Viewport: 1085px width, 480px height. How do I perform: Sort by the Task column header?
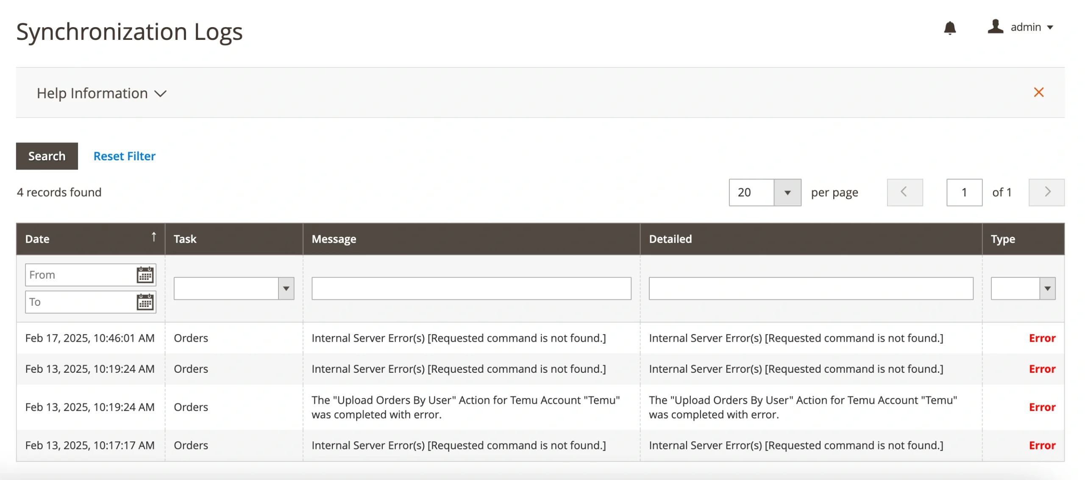(185, 239)
